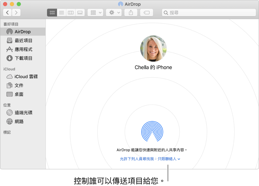Click the Share toolbar button

point(131,13)
